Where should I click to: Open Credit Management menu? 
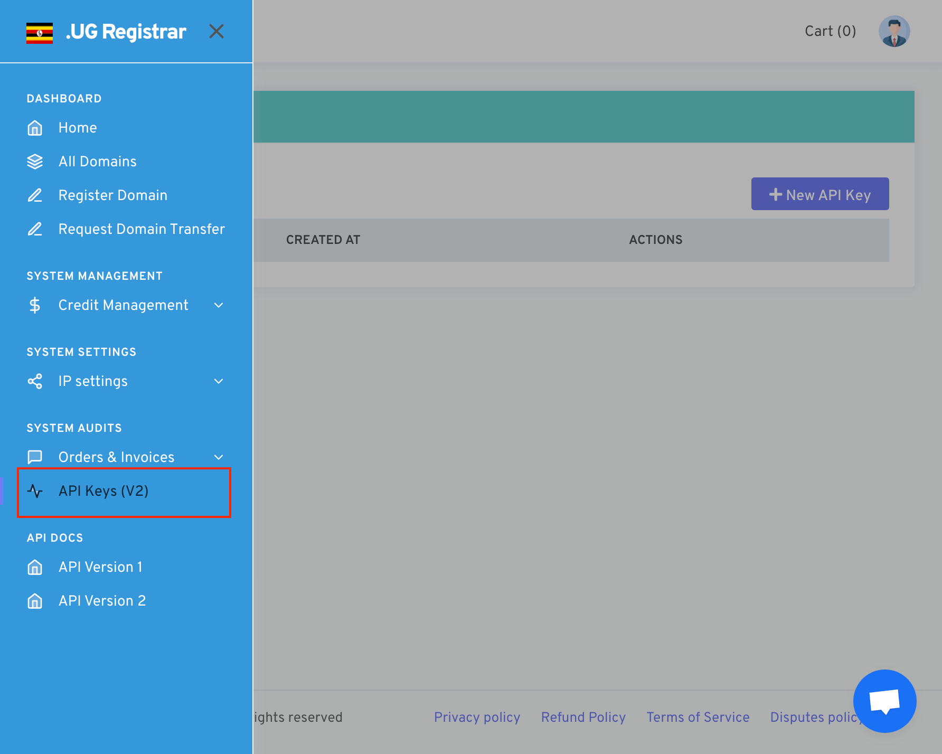(x=124, y=305)
